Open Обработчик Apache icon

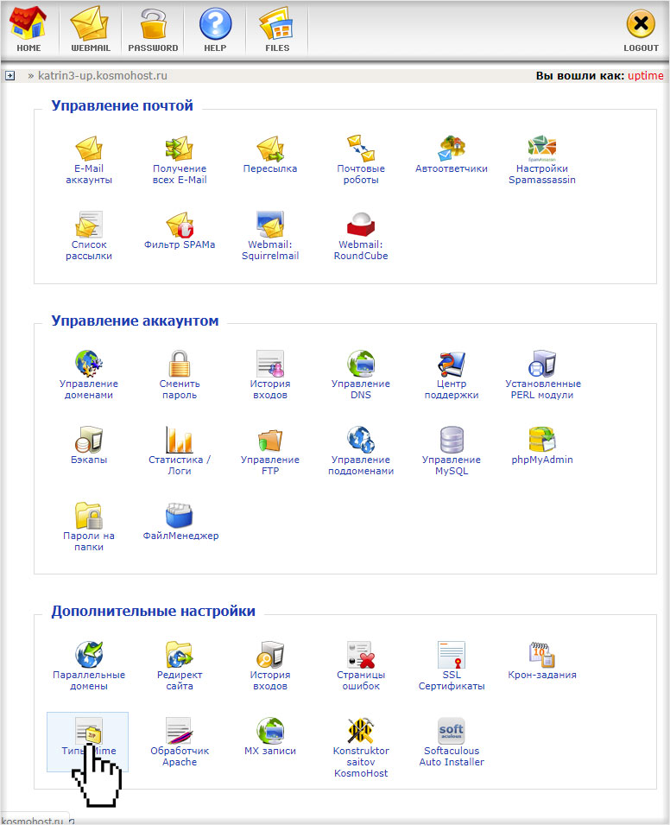click(180, 730)
